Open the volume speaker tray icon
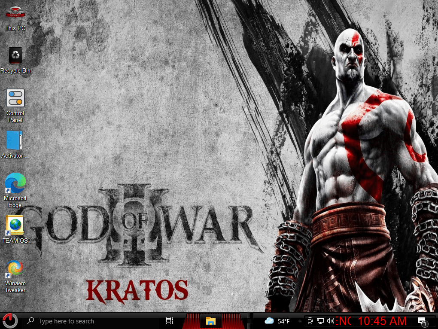This screenshot has height=329, width=438. [x=331, y=321]
